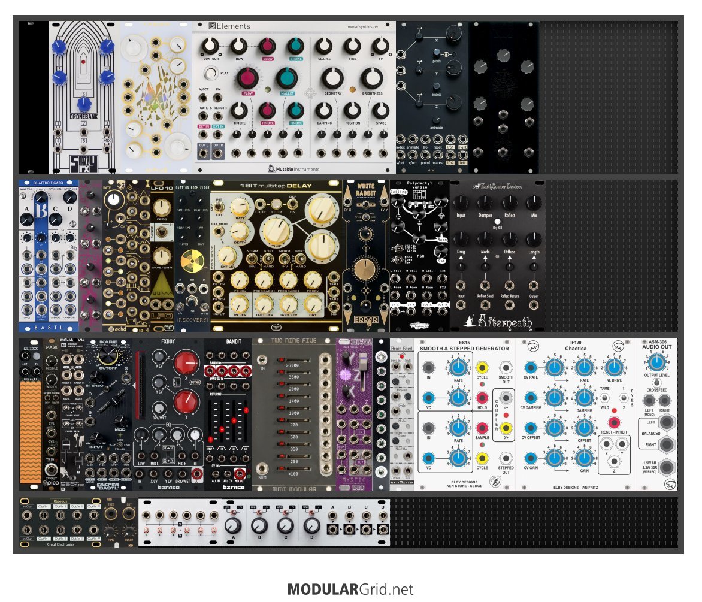Click the GEOMETRY knob on Elements
Image resolution: width=702 pixels, height=602 pixels.
pos(332,78)
